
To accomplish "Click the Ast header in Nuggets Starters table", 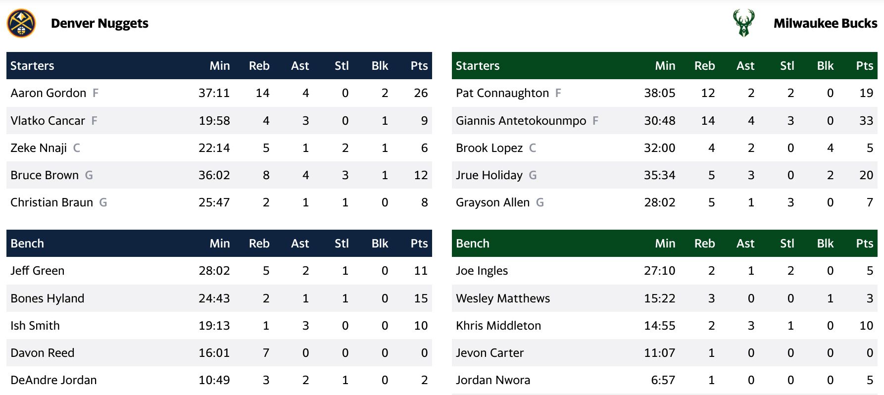I will click(x=300, y=66).
